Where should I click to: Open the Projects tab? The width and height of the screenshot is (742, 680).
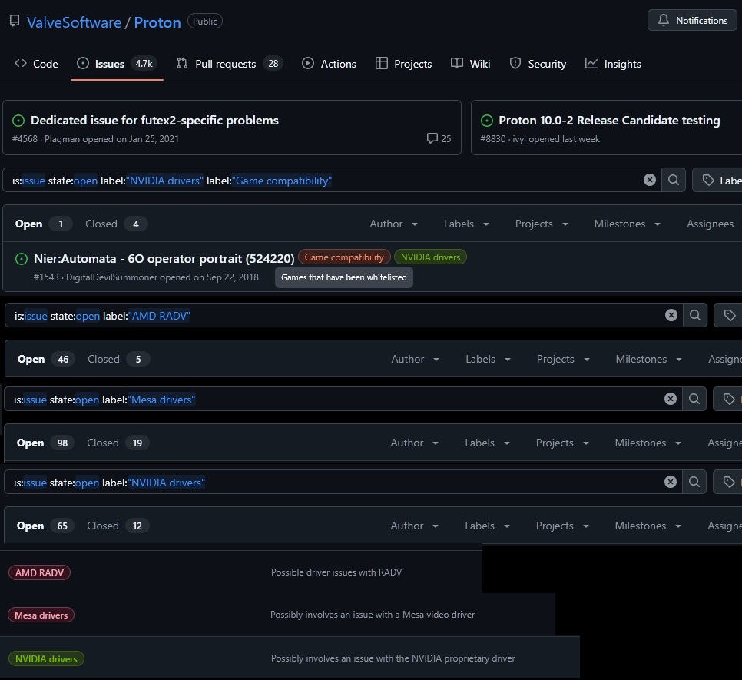pyautogui.click(x=404, y=64)
